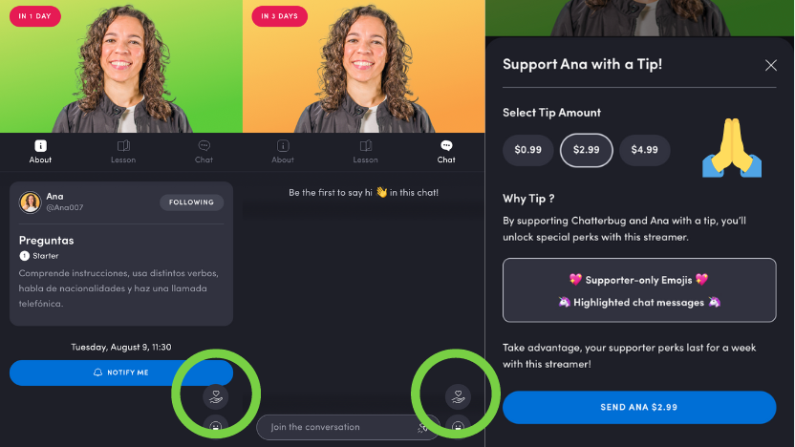Open the About tab in middle panel

point(283,152)
